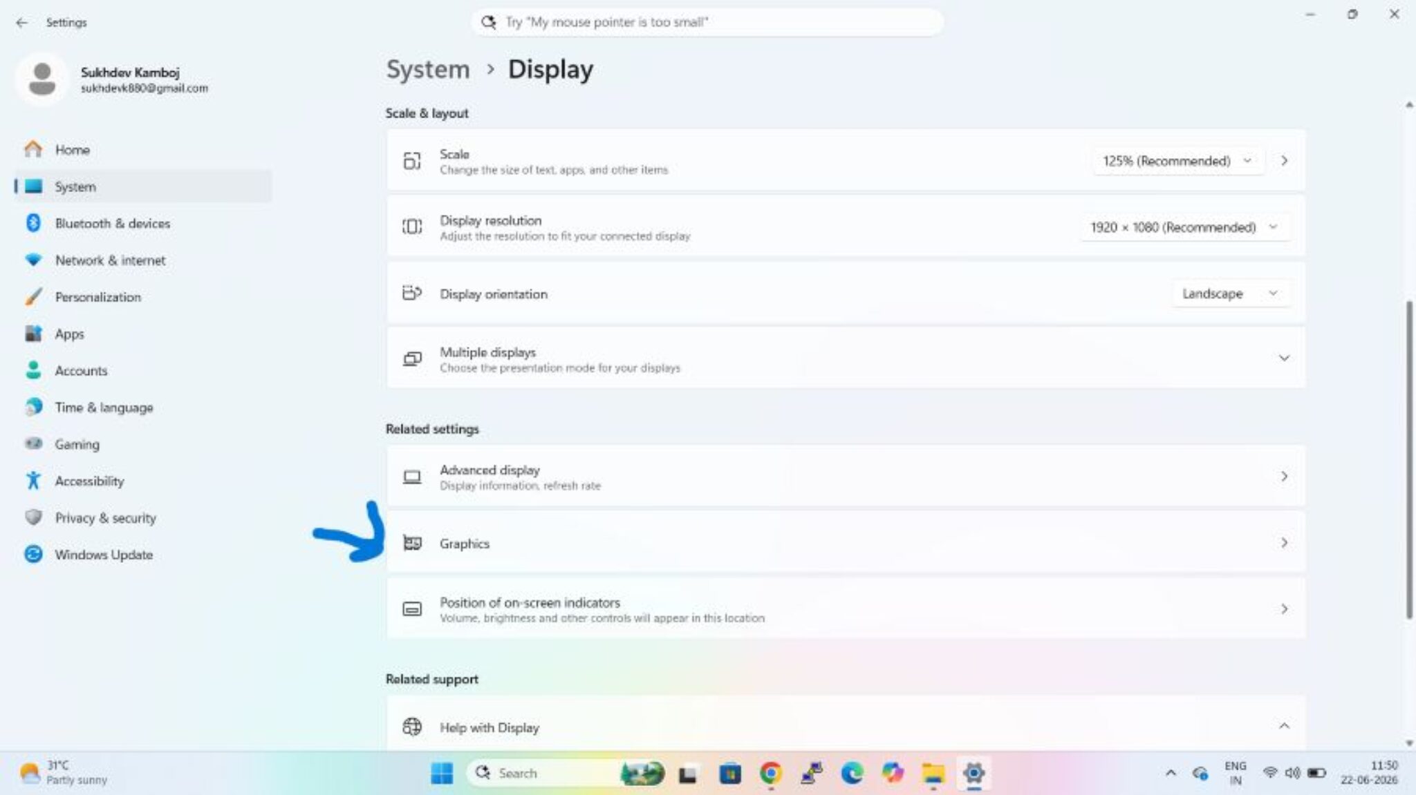1416x795 pixels.
Task: Click the Time & language globe icon
Action: [x=33, y=407]
